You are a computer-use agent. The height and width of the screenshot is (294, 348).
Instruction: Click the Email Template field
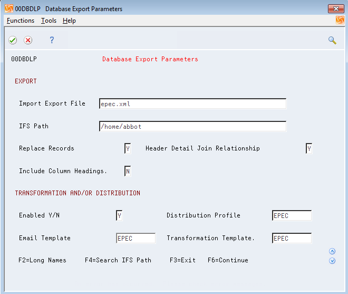[x=136, y=238]
